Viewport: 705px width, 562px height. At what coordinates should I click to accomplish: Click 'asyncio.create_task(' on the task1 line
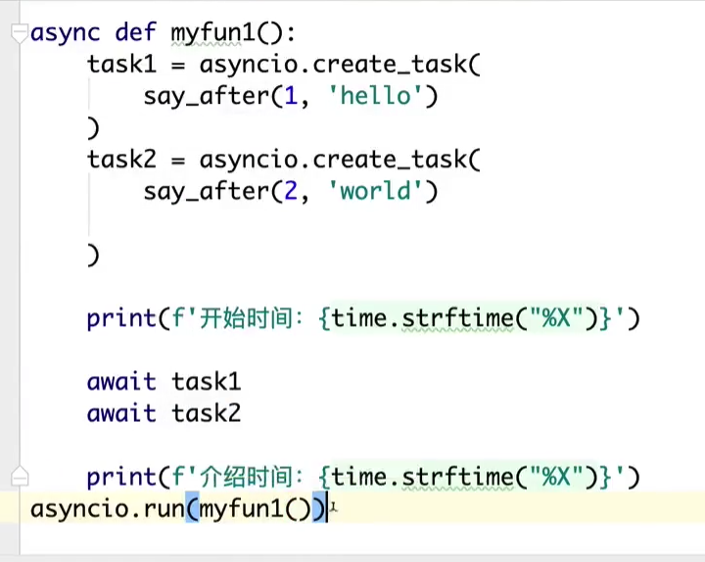(x=341, y=65)
